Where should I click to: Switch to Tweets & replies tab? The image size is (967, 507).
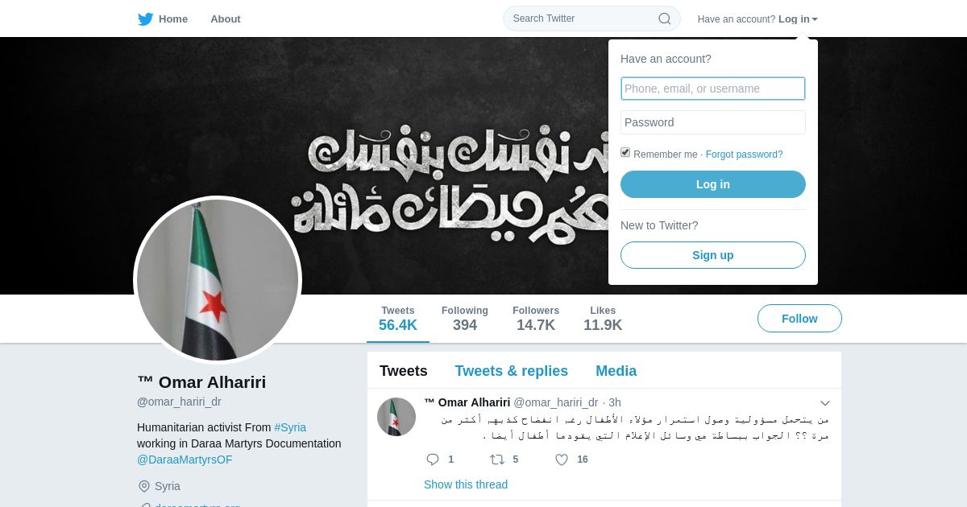click(511, 371)
